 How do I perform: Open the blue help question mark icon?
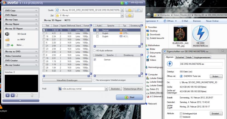[126, 3]
